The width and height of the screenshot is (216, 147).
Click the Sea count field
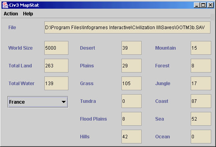(201, 119)
